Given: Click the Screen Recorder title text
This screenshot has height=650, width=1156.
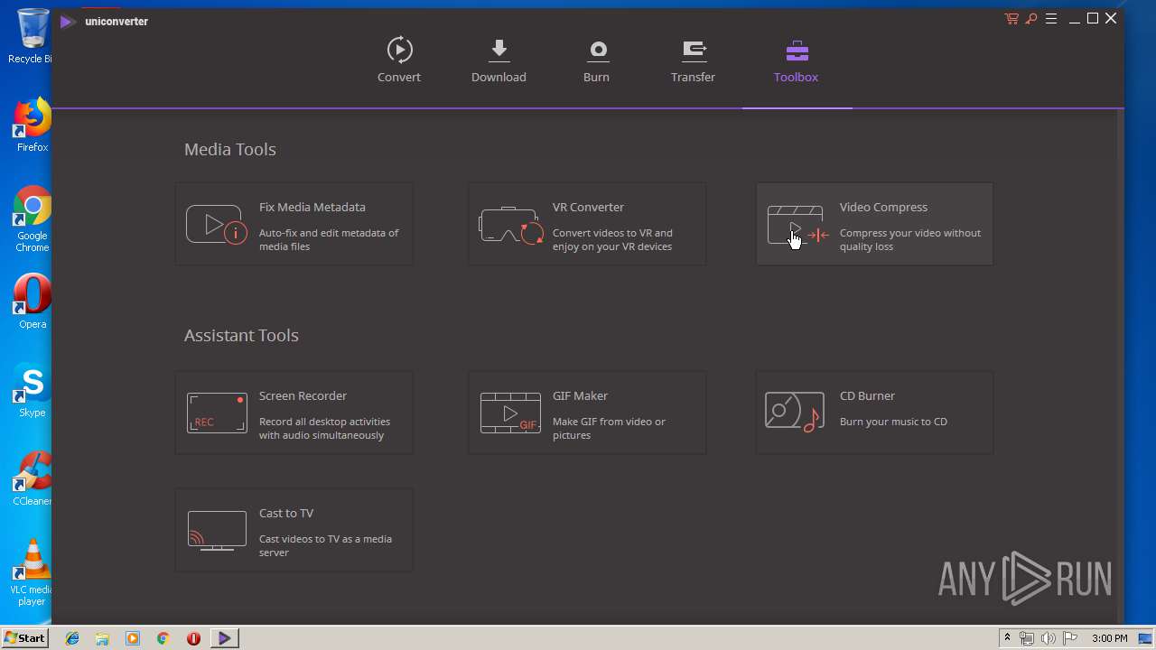Looking at the screenshot, I should click(x=303, y=395).
